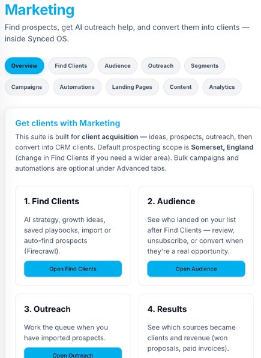Open the Landing Pages tab
261x358 pixels.
(132, 87)
